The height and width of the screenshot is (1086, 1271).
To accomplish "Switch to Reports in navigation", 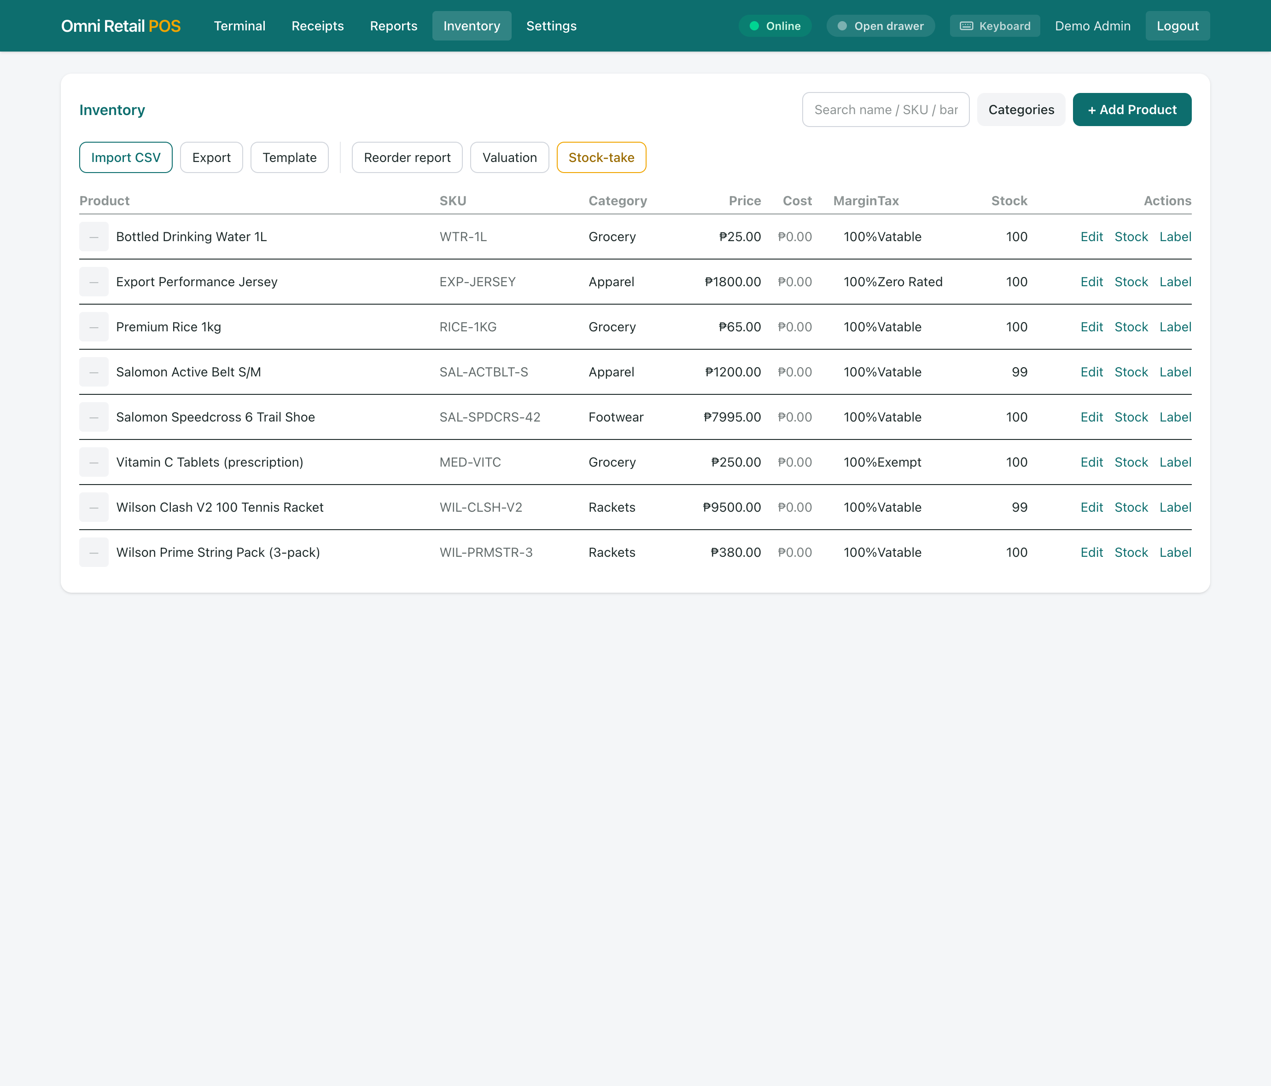I will [x=393, y=26].
